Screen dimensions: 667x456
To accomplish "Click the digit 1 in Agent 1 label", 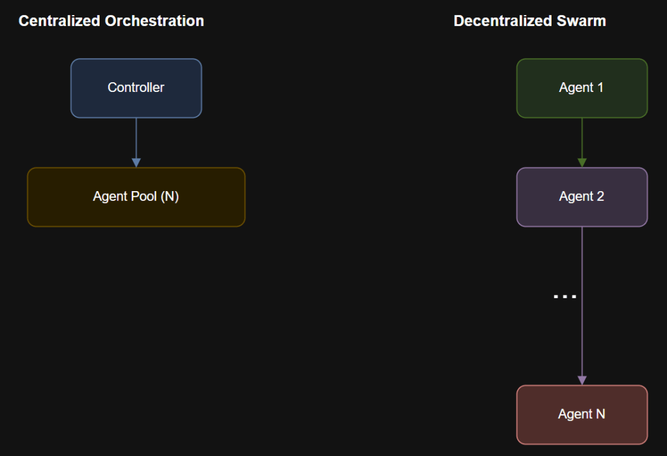I will pos(600,88).
